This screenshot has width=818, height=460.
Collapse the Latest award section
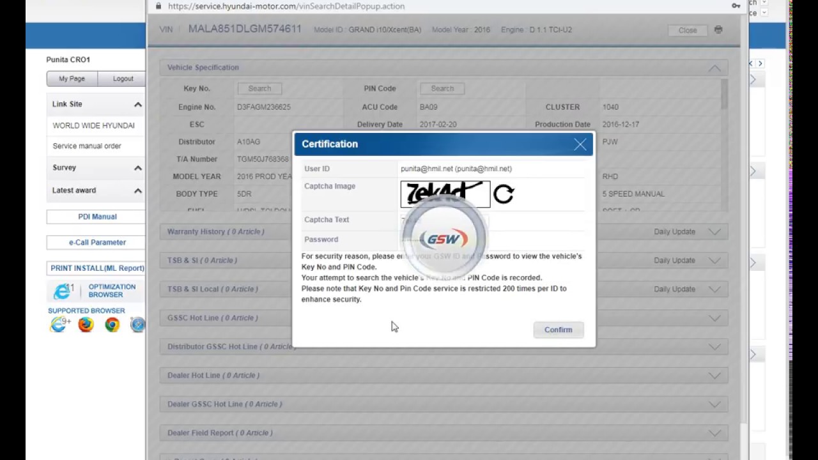(137, 191)
